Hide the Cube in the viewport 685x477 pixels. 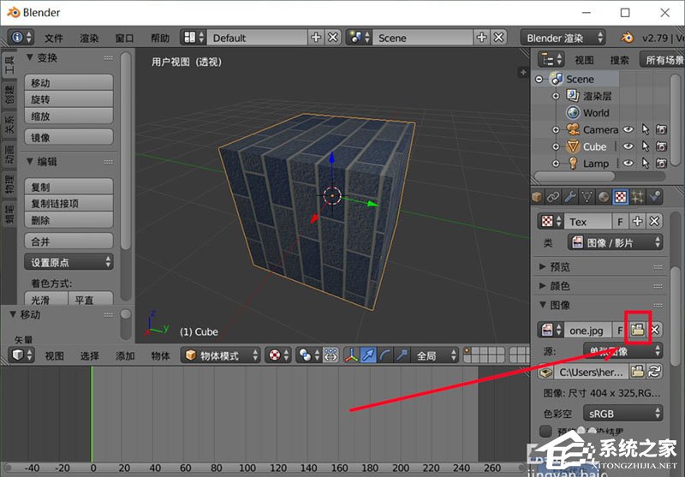(x=628, y=146)
